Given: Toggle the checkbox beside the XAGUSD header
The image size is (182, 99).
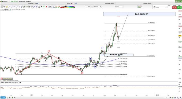Looking at the screenshot, I should (x=10, y=1).
